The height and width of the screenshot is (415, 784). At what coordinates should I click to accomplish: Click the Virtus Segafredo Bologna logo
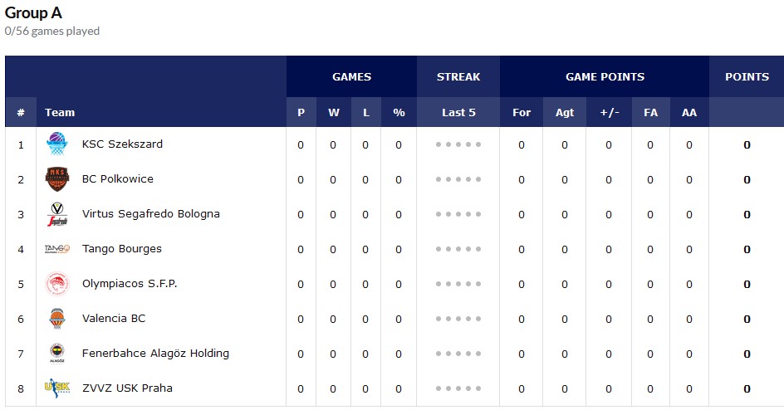click(x=57, y=214)
